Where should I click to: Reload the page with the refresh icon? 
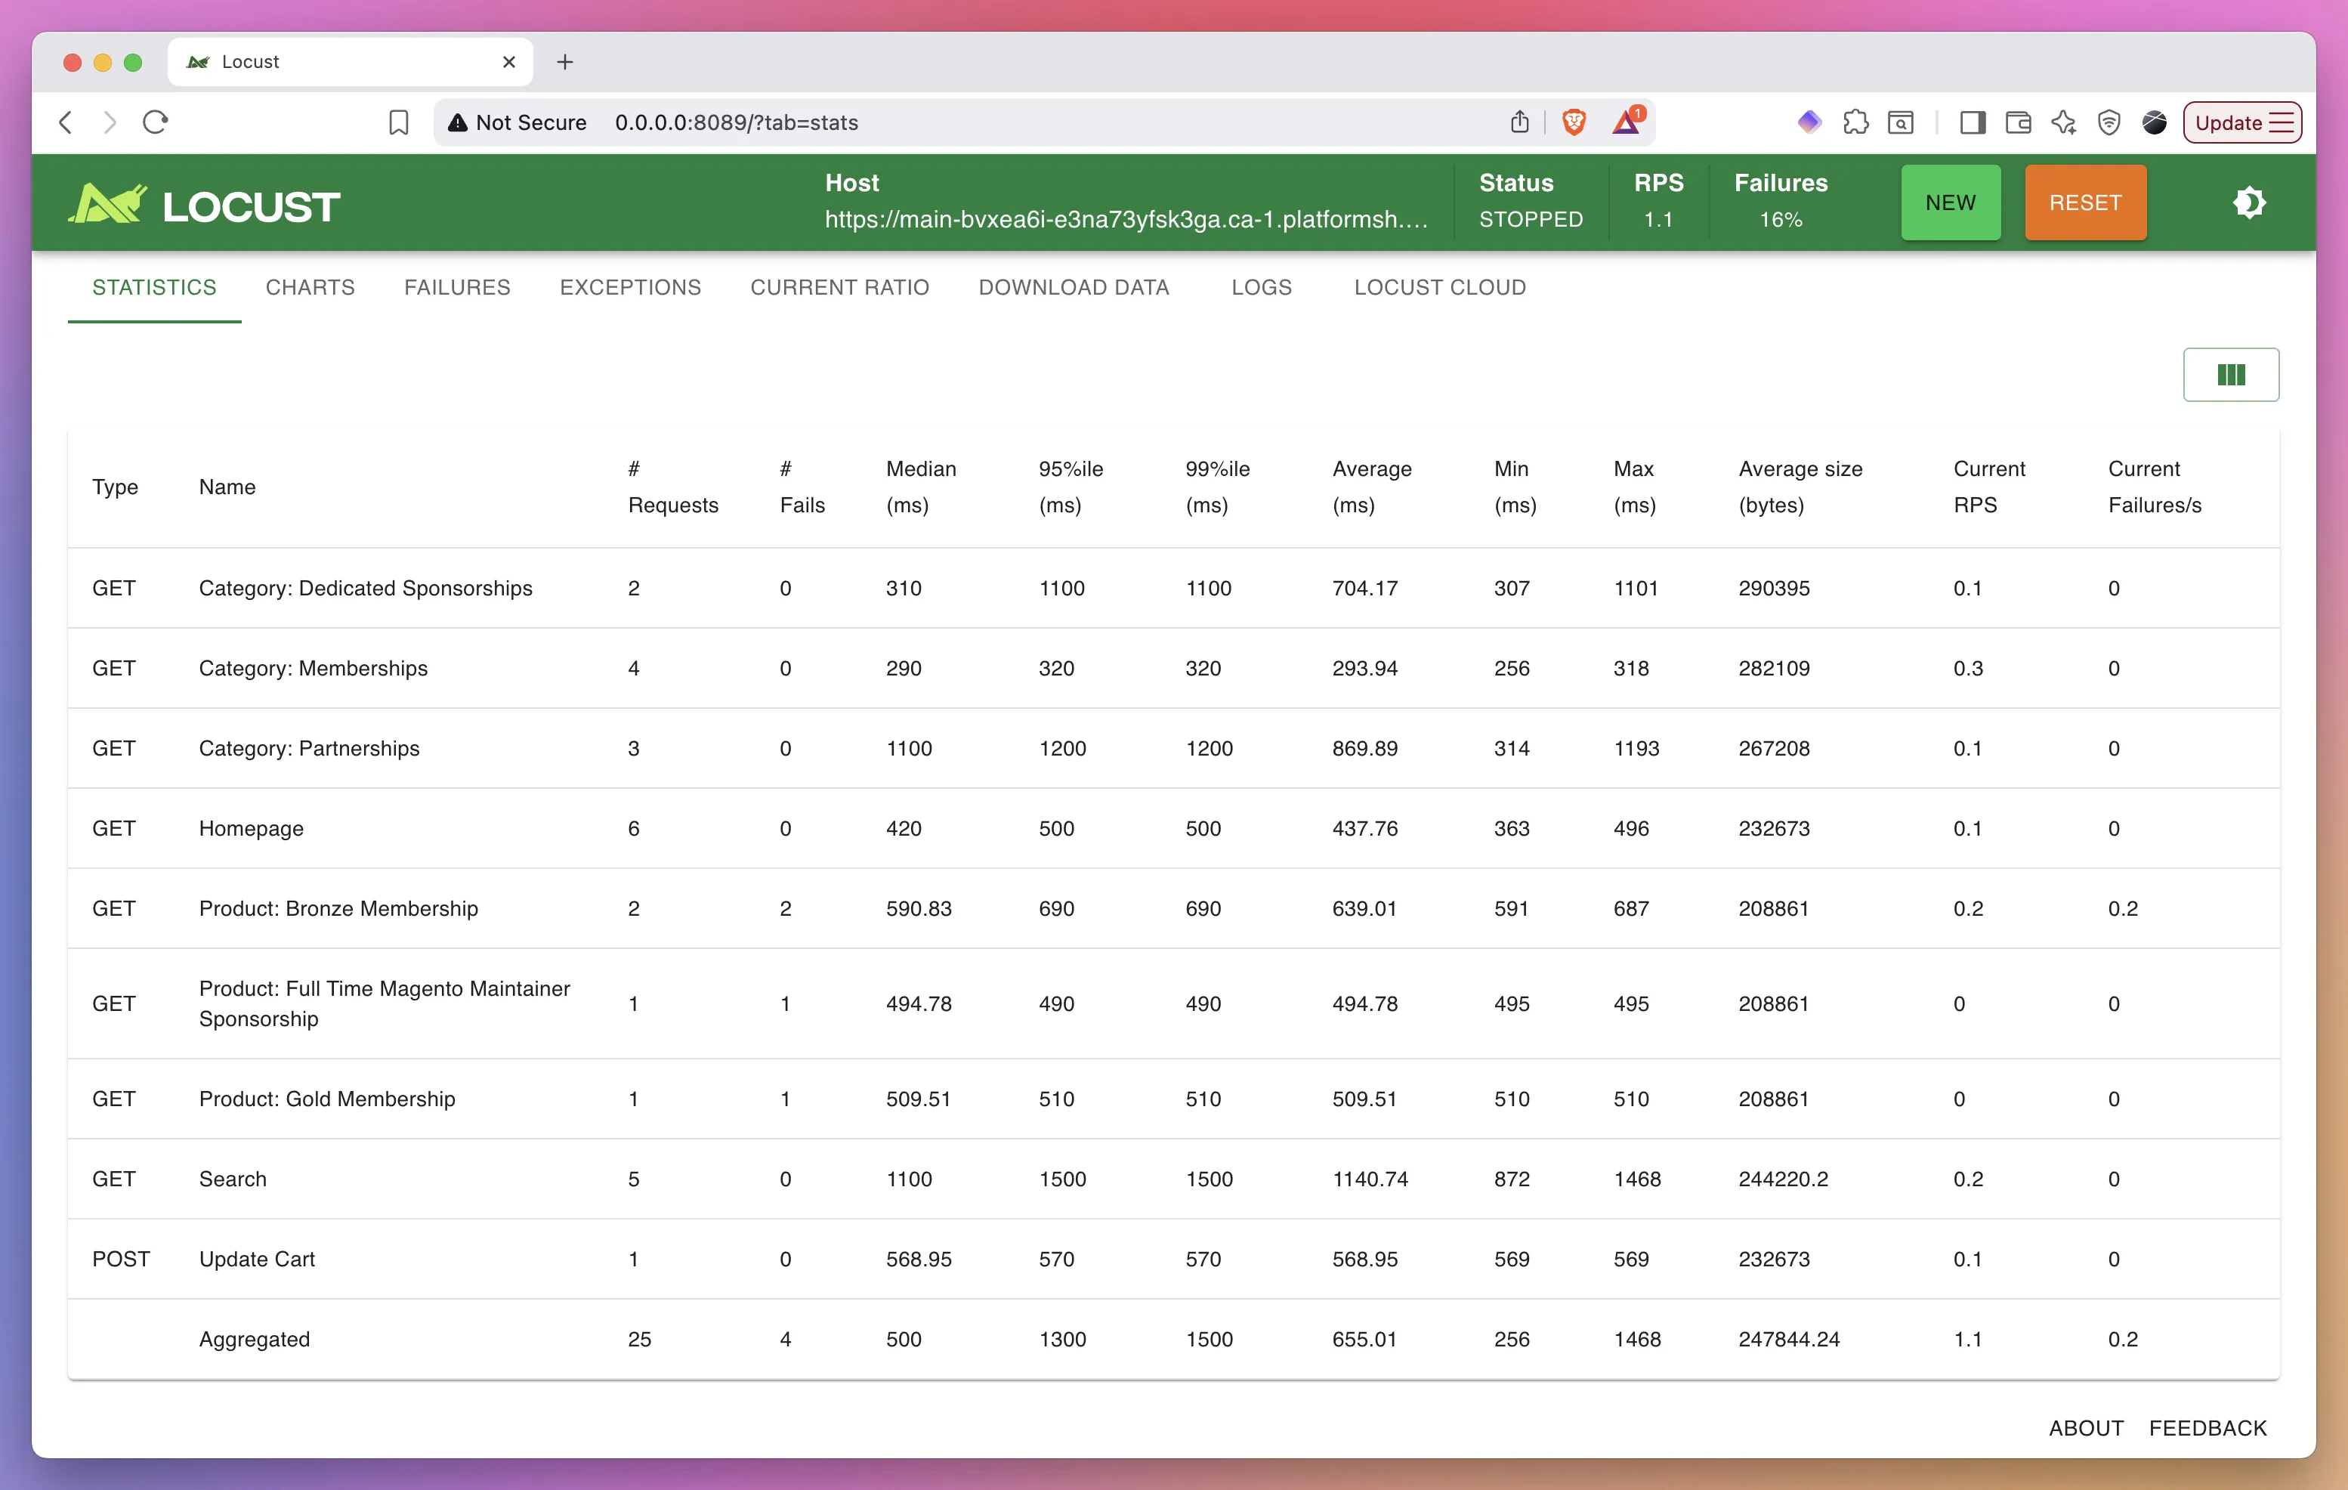tap(156, 122)
